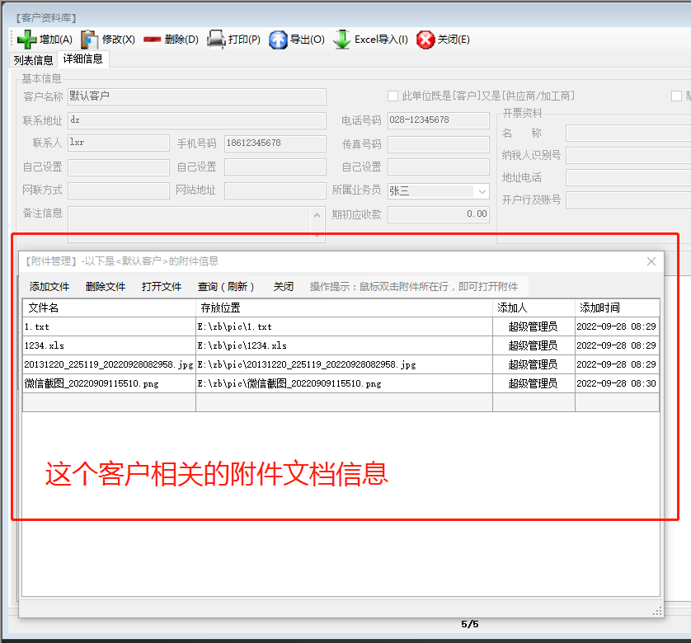Toggle the checkbox at top right edge
Image resolution: width=691 pixels, height=643 pixels.
coord(676,96)
